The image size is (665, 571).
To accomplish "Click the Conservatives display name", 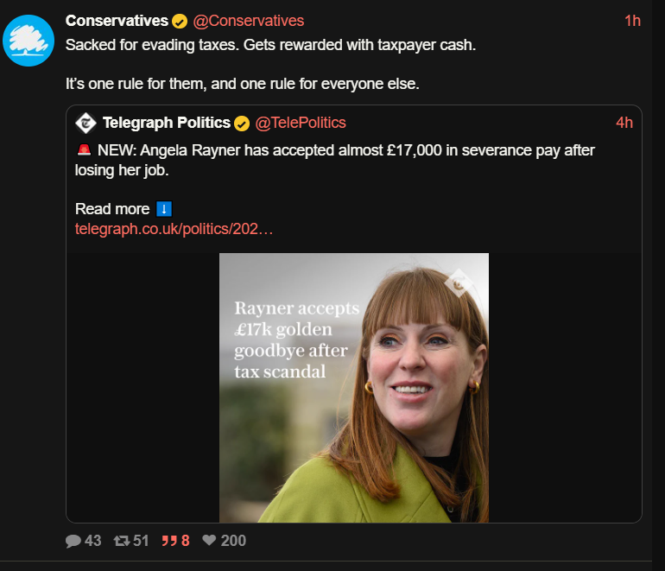I will tap(117, 21).
